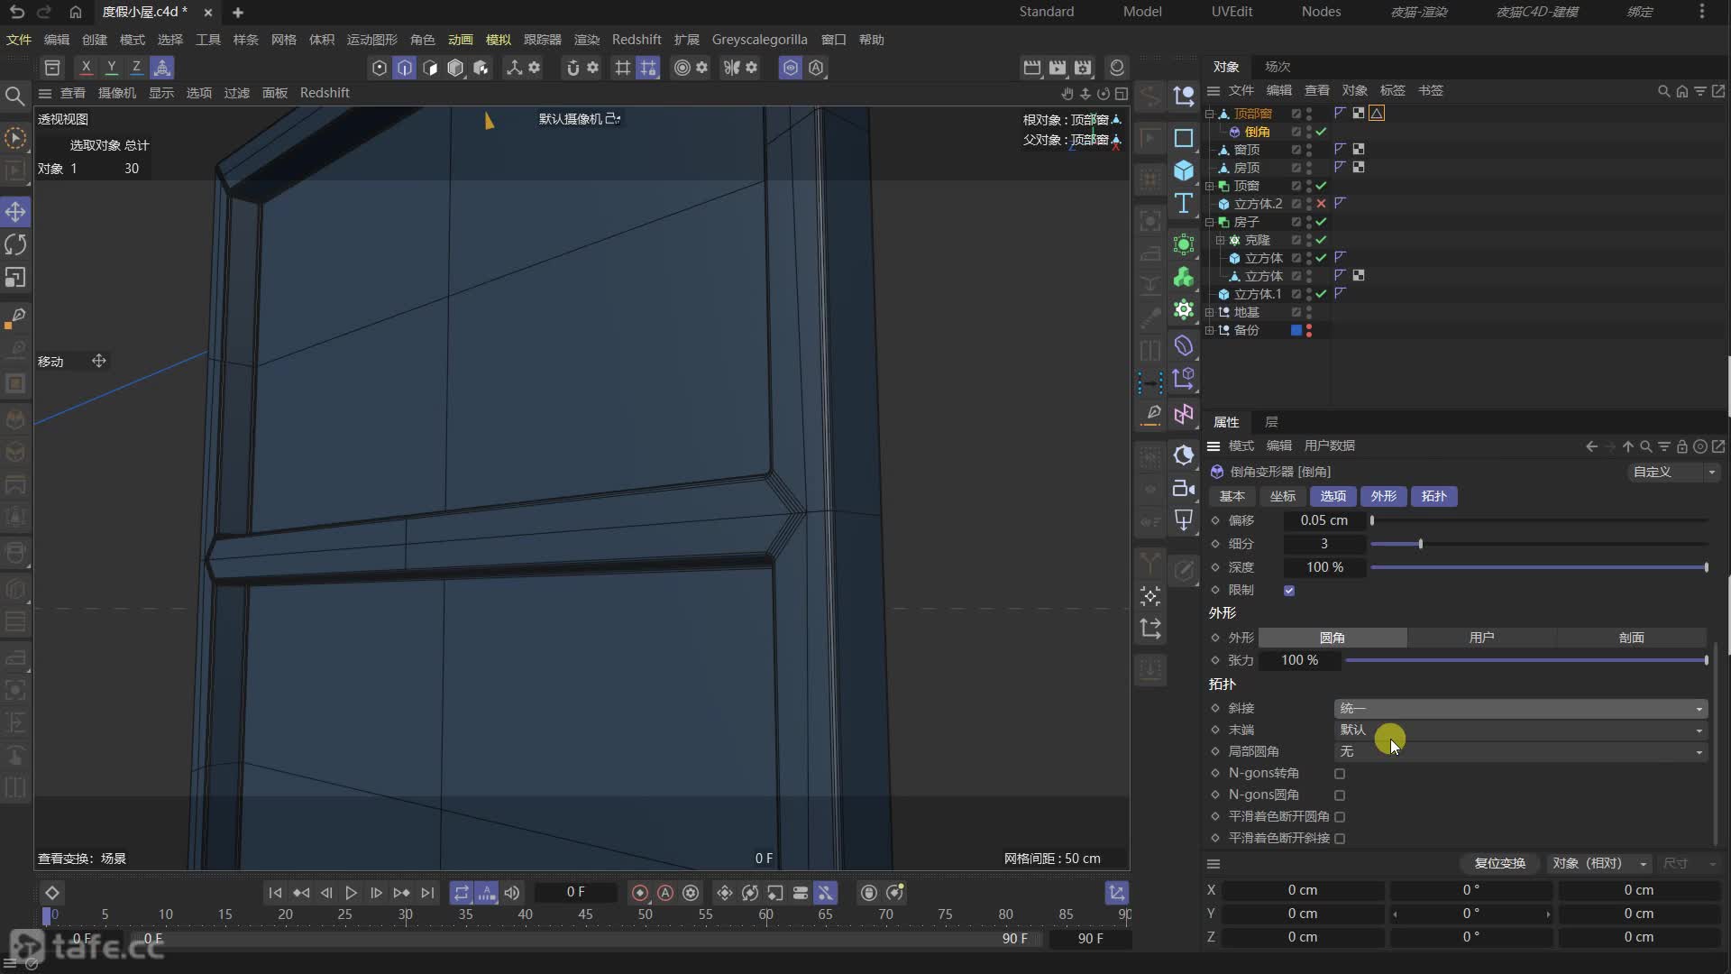Click the 偏移 value field
The height and width of the screenshot is (974, 1731).
pos(1323,521)
